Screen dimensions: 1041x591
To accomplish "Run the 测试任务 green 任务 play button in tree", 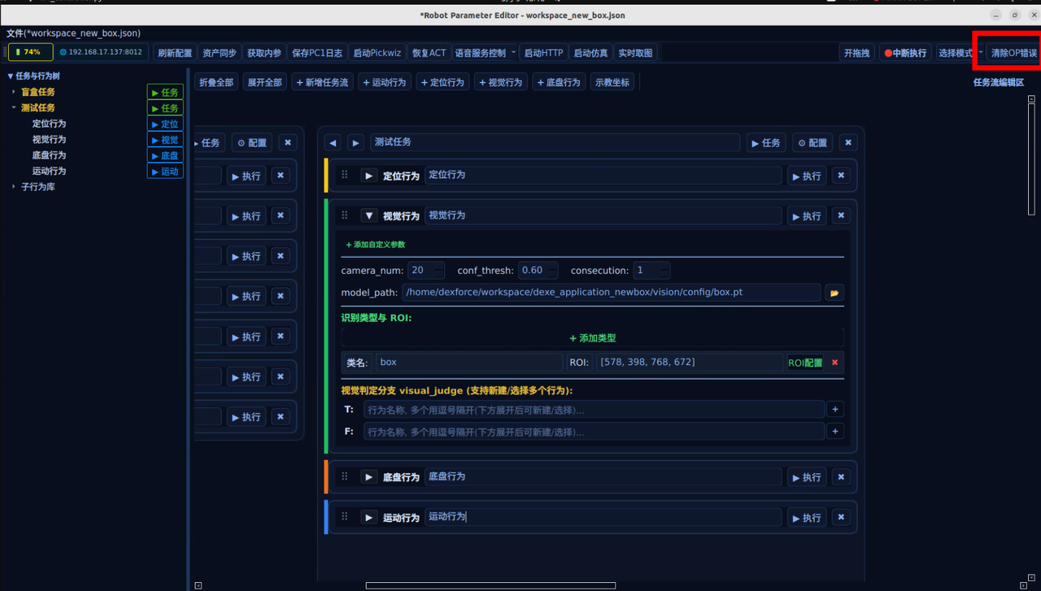I will click(x=165, y=108).
